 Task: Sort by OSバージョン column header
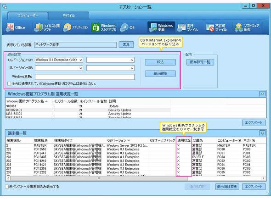click(119, 140)
